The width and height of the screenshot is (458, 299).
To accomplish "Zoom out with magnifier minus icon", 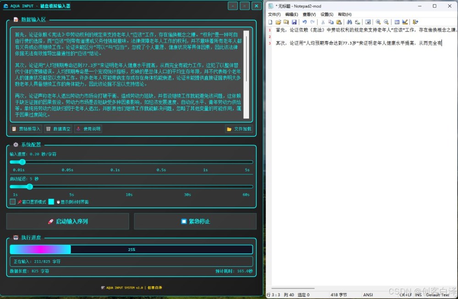I will [386, 22].
